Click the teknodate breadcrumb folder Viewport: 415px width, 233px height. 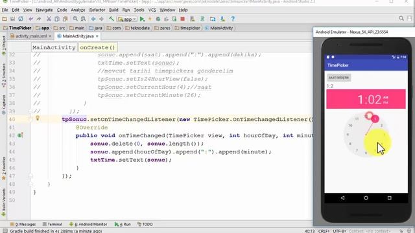click(137, 28)
